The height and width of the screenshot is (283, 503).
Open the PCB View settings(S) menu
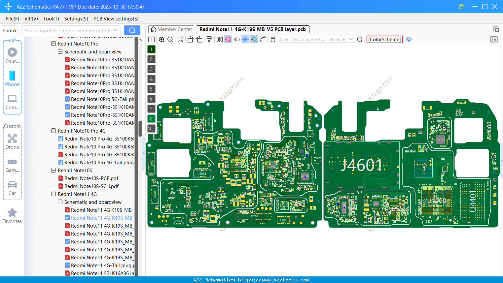pyautogui.click(x=116, y=19)
